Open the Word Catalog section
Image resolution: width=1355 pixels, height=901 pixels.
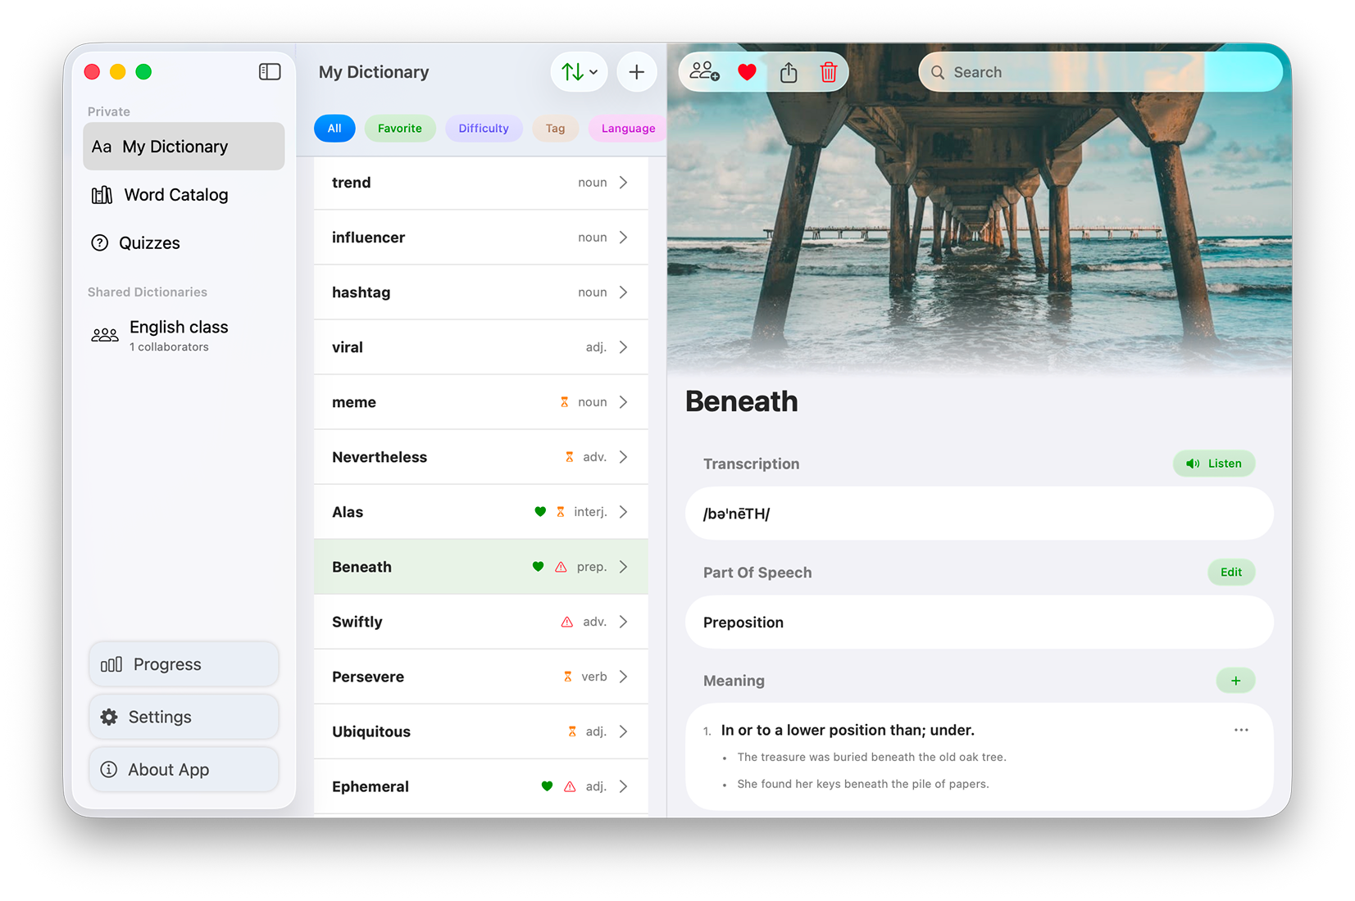pos(175,194)
